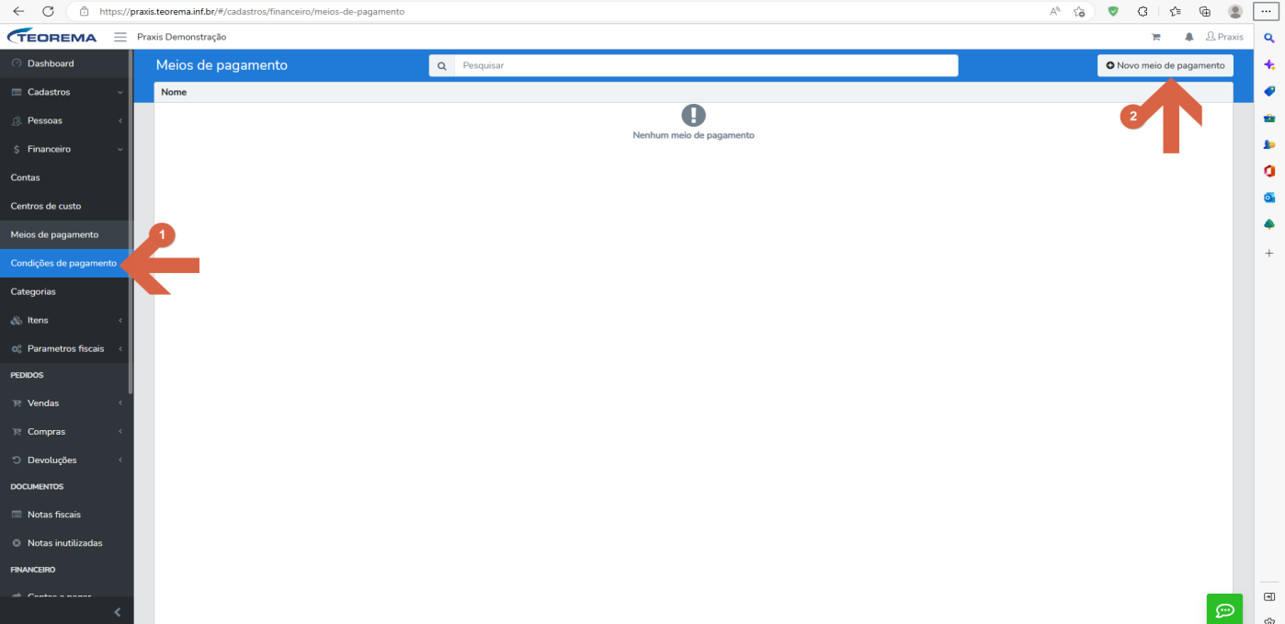Viewport: 1285px width, 624px height.
Task: Expand the Pessoas submenu
Action: click(66, 120)
